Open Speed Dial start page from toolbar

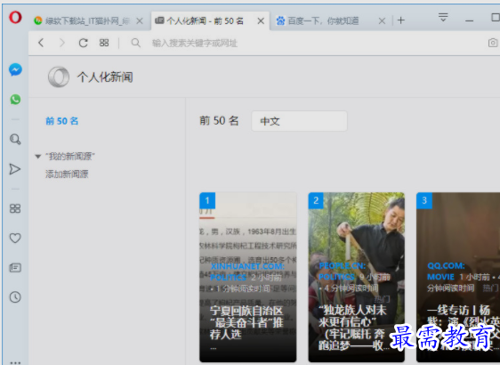[104, 43]
